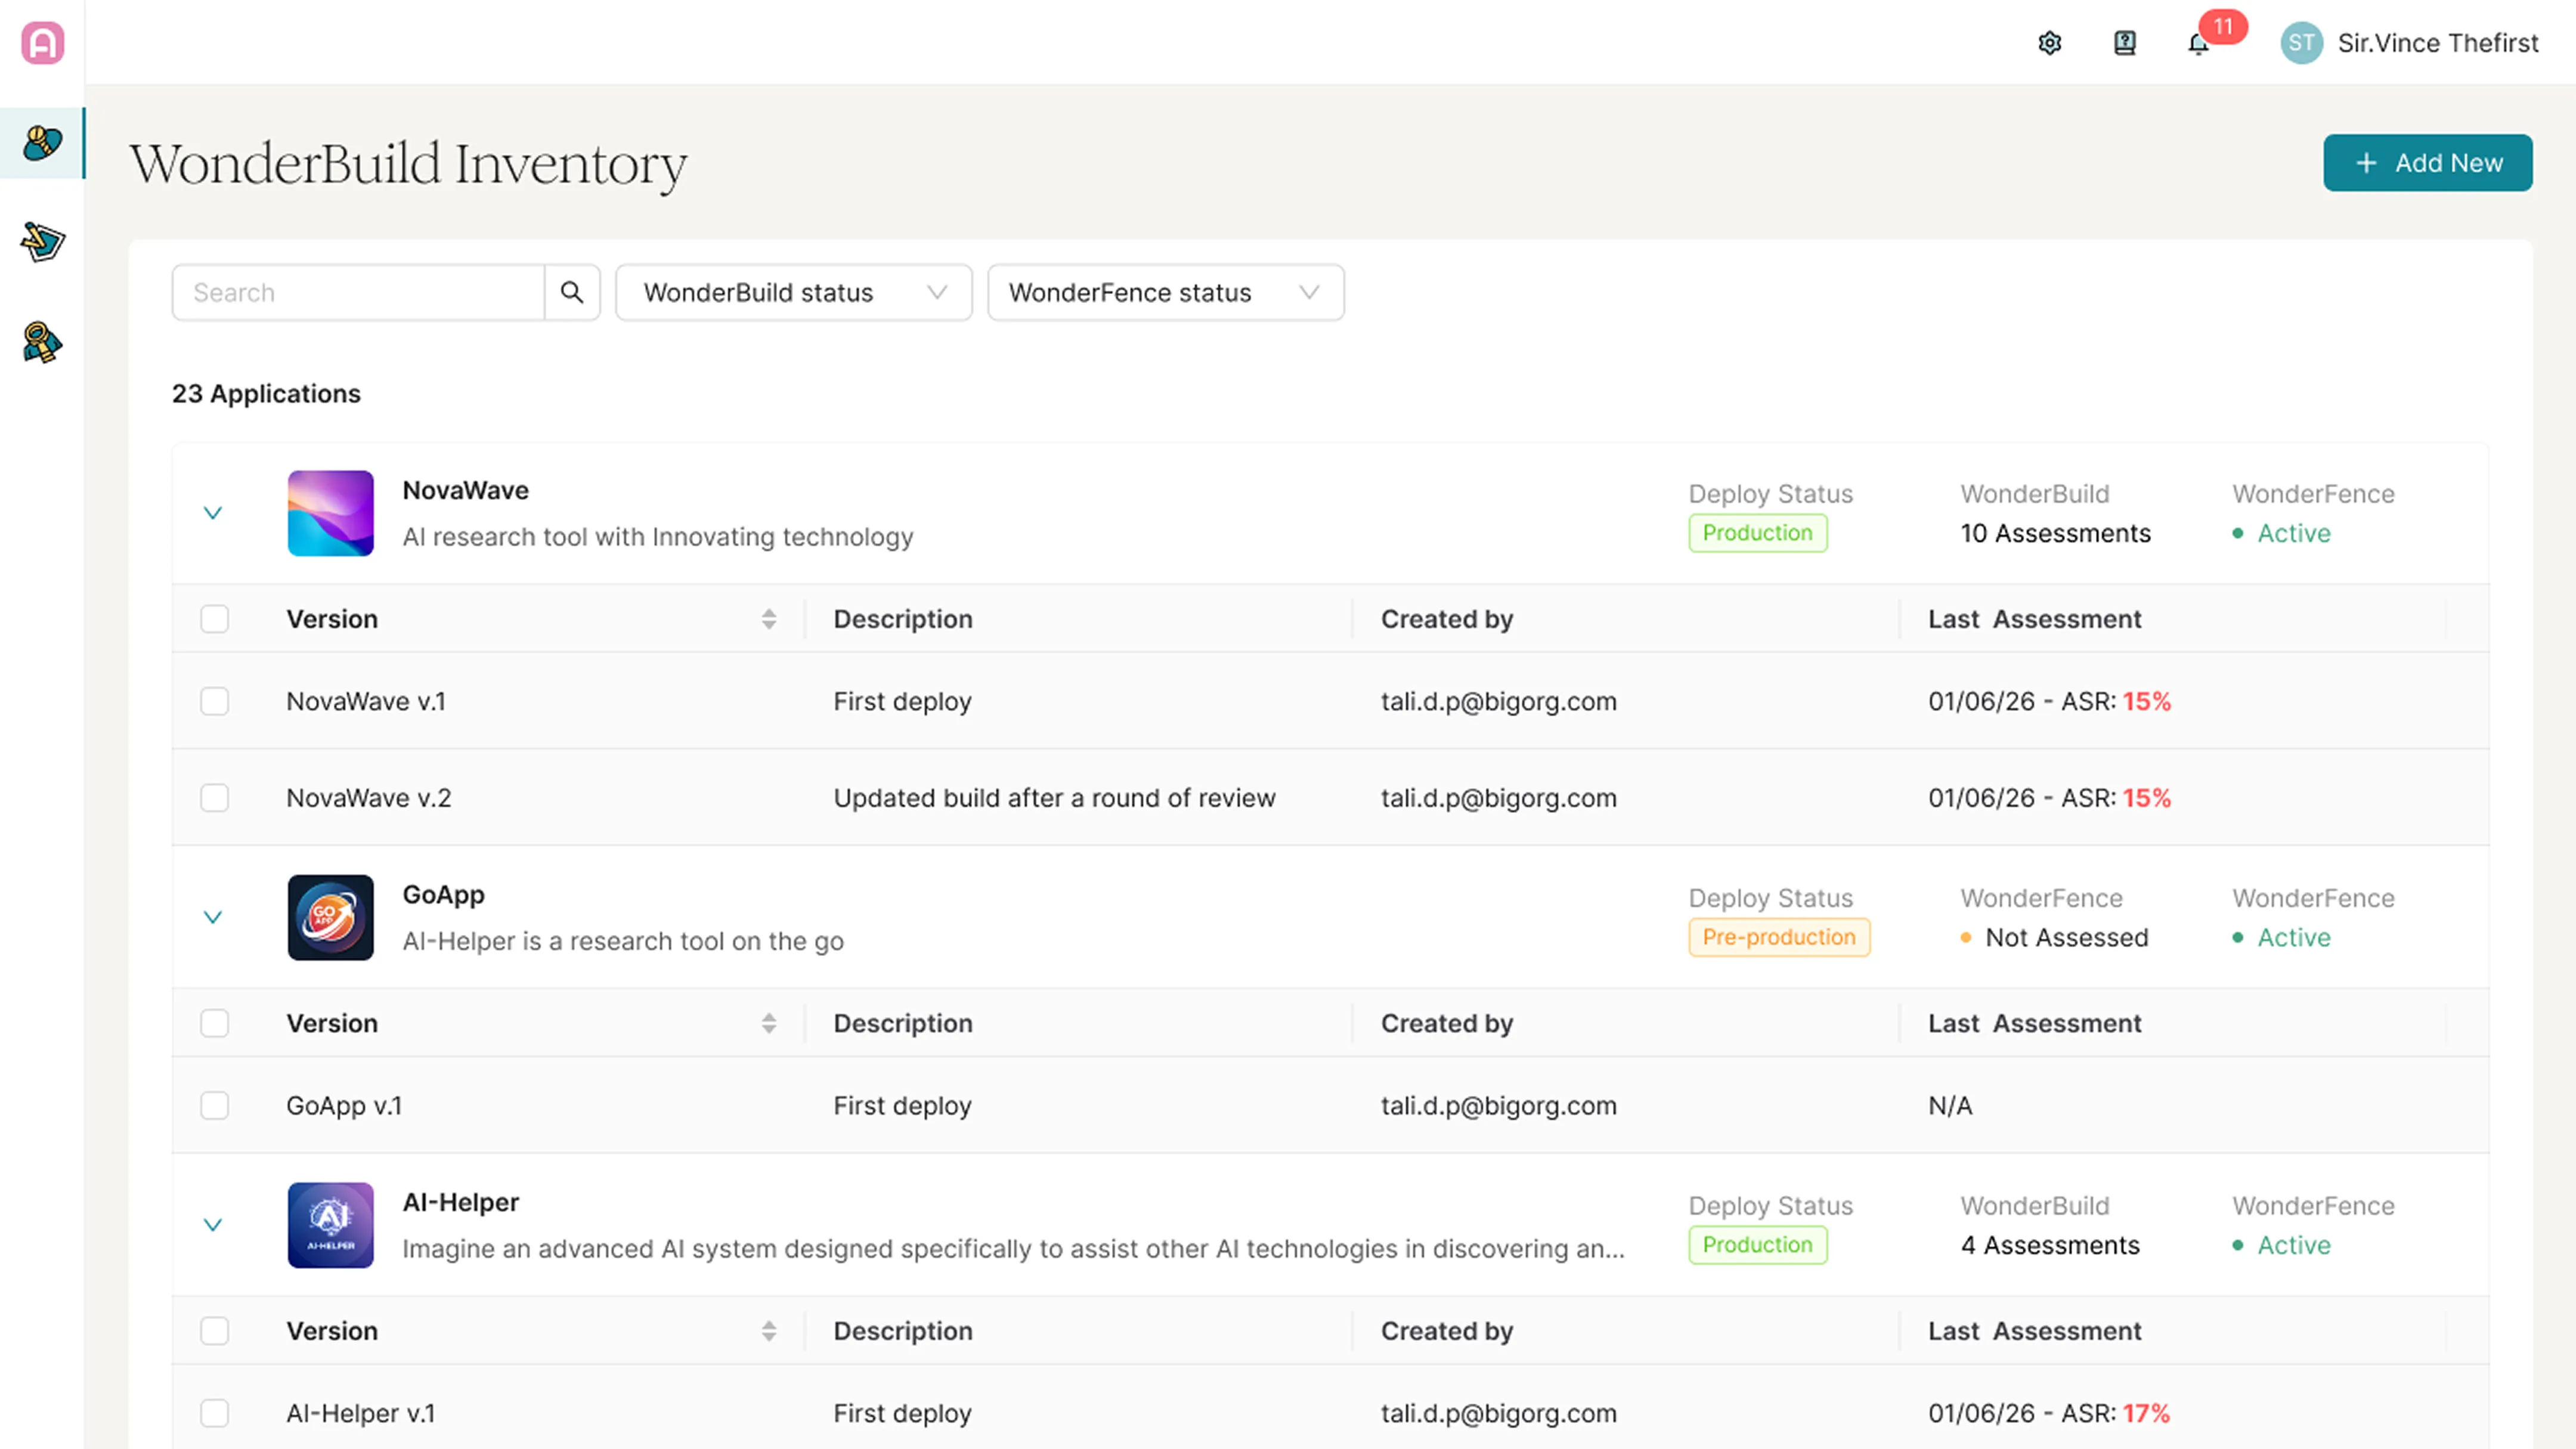Sort AI-Helper table by Version

(x=769, y=1331)
